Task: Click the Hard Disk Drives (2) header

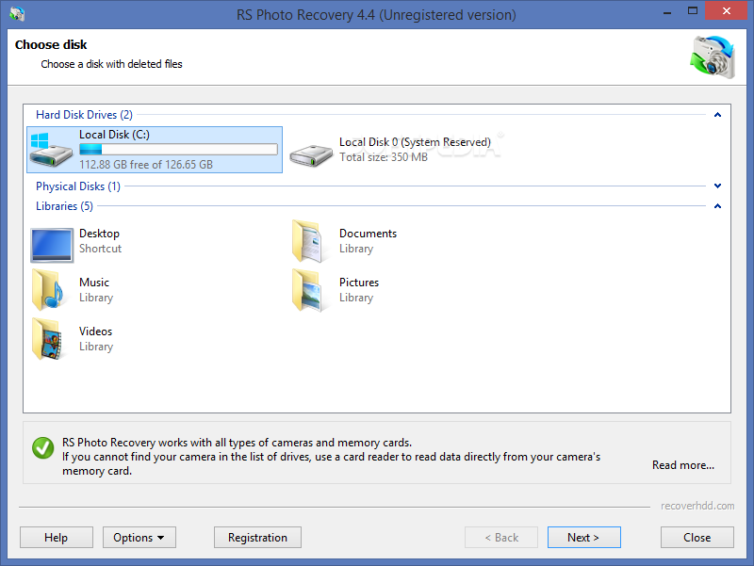Action: pos(84,115)
